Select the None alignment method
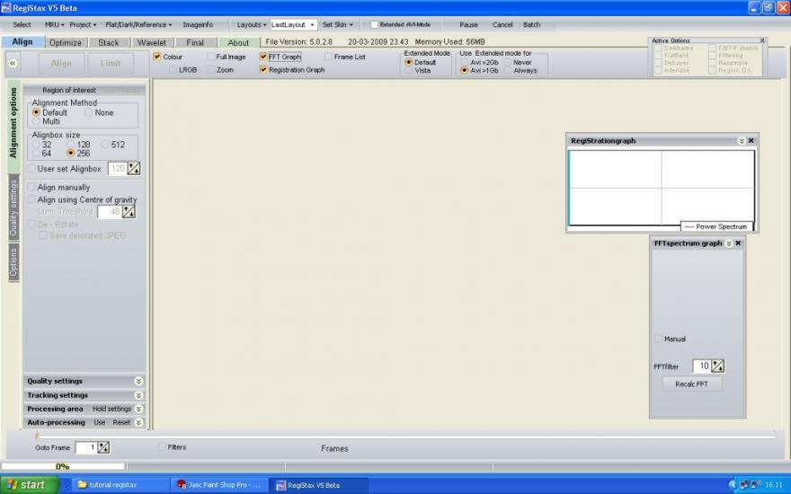The image size is (791, 494). [x=89, y=112]
